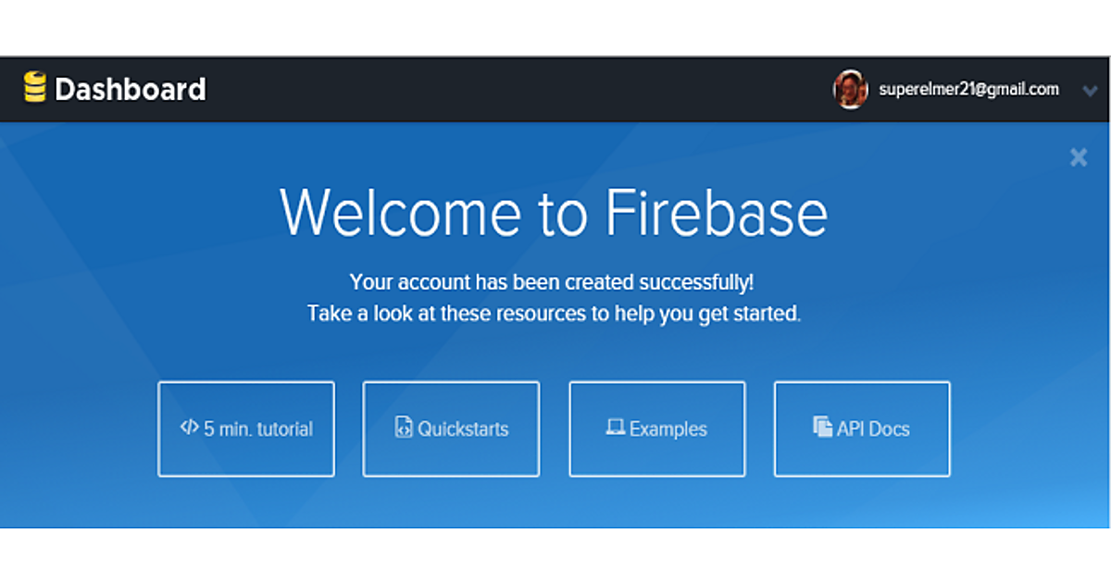The image size is (1111, 583).
Task: Click the 'Take a look at these resources' text
Action: (x=554, y=314)
